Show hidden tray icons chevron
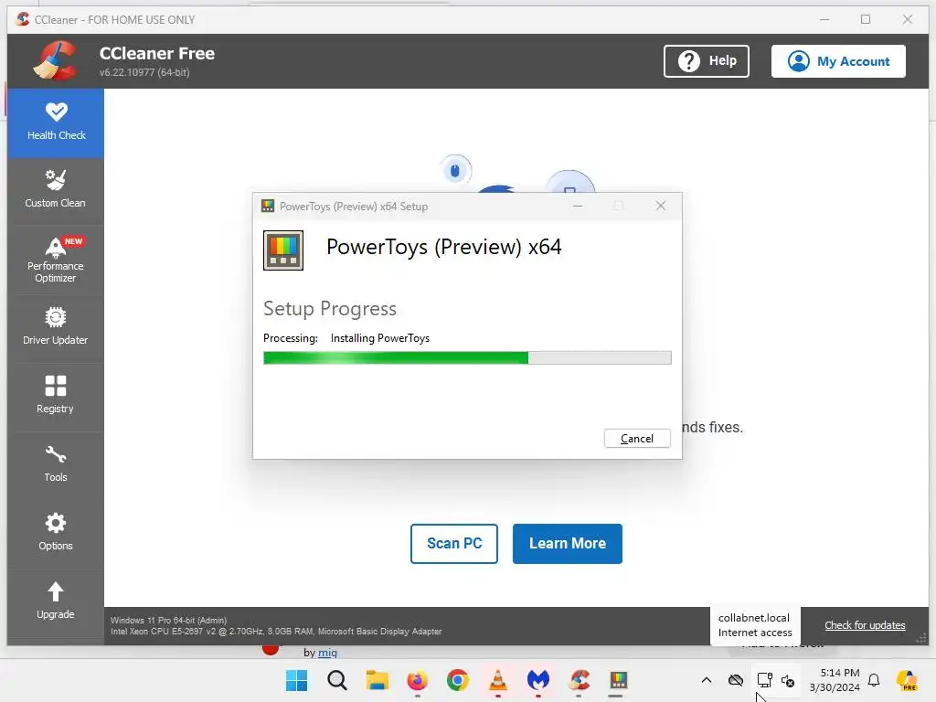 [x=707, y=680]
